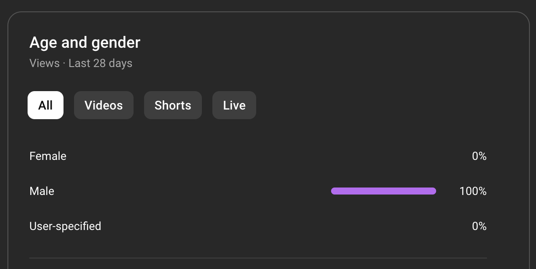Click empty card background beside Live tab
The image size is (536, 269).
(x=350, y=105)
